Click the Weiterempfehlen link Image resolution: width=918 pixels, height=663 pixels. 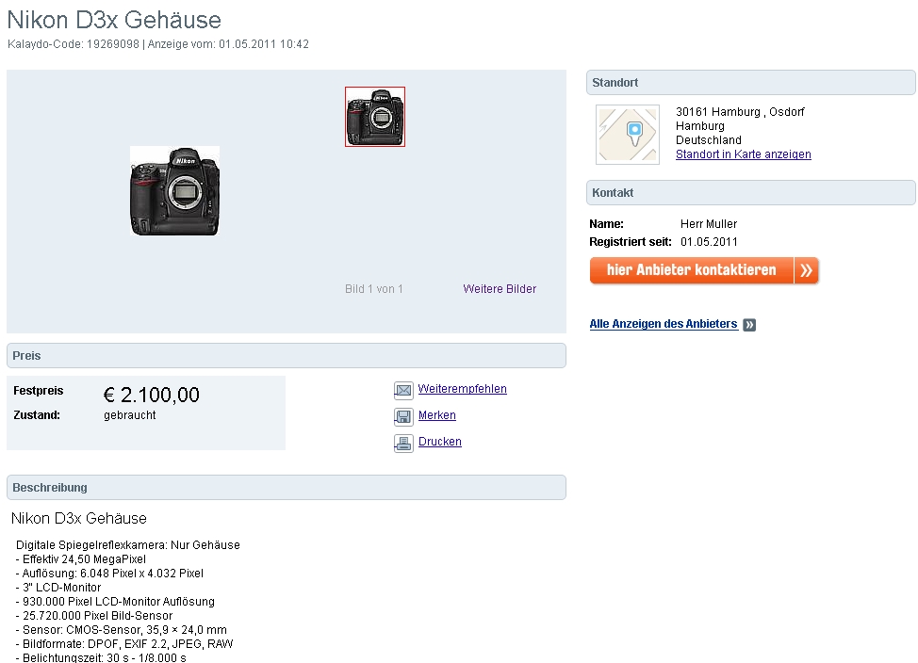point(462,389)
